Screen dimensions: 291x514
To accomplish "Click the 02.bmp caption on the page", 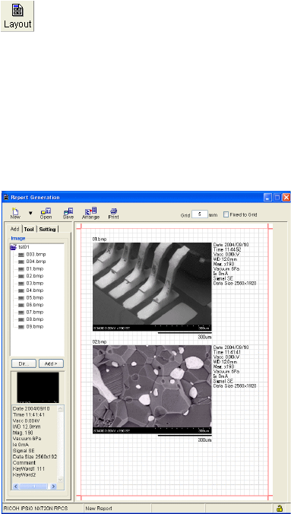I will [x=100, y=342].
